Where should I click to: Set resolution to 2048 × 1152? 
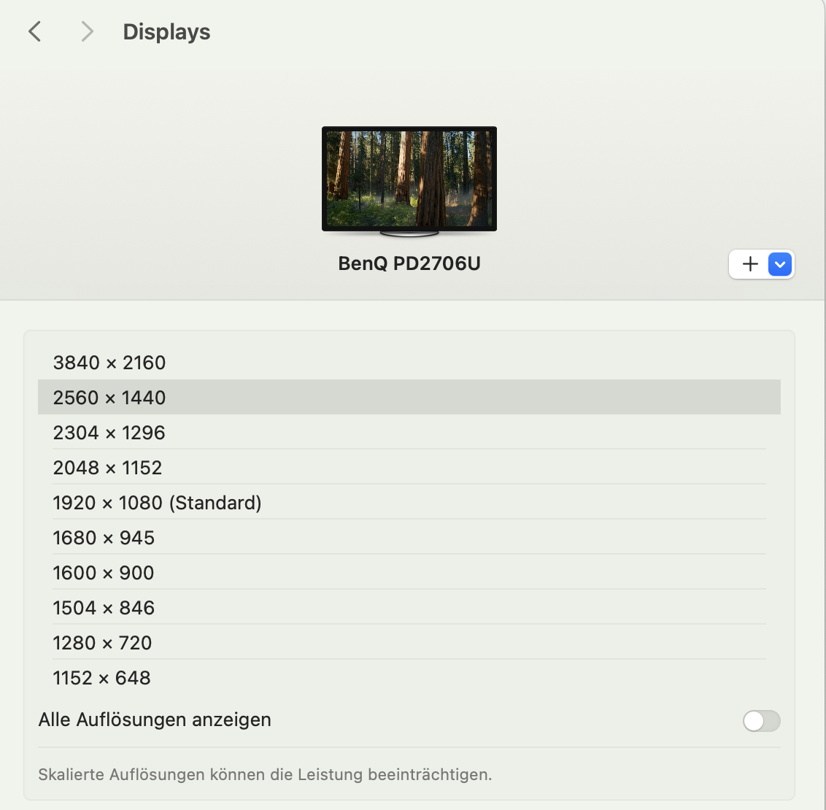pyautogui.click(x=108, y=468)
